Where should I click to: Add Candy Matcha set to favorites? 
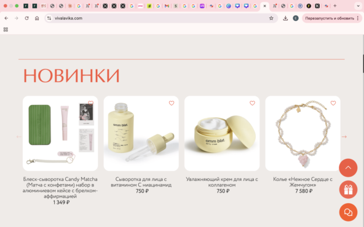(x=91, y=103)
